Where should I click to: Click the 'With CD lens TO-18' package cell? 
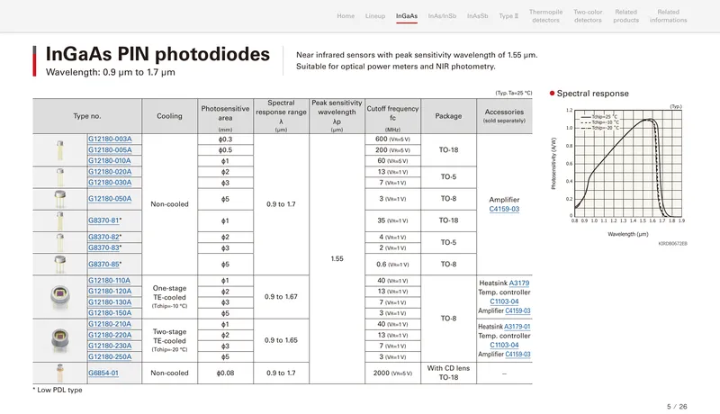[448, 373]
